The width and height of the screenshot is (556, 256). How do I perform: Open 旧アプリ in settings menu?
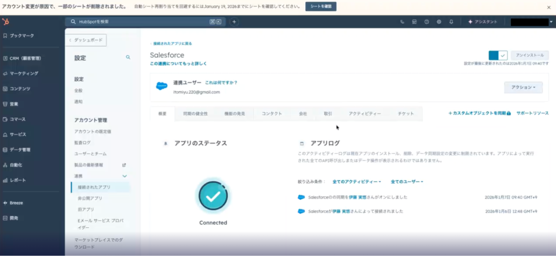[86, 210]
